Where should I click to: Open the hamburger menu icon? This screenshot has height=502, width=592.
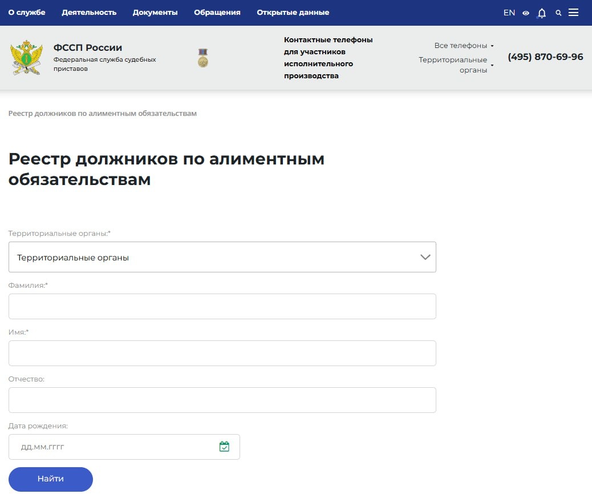click(574, 13)
